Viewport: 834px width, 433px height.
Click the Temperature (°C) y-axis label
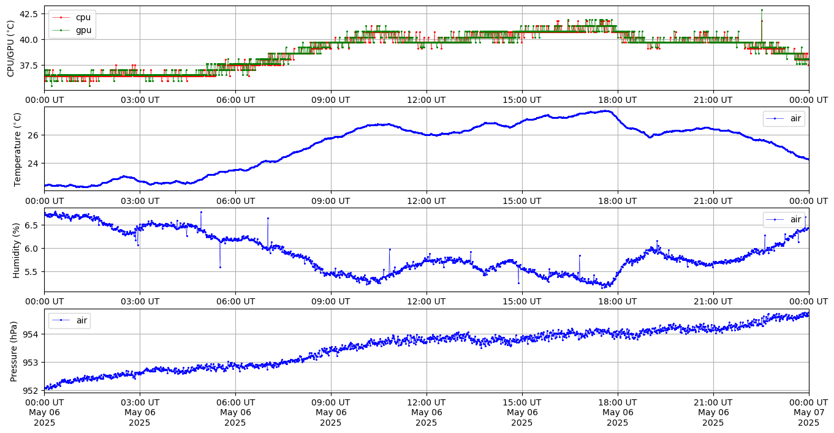point(17,149)
